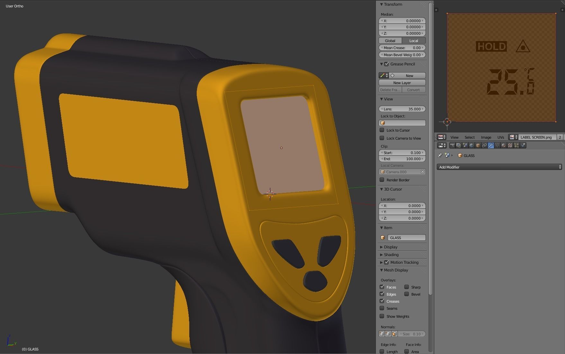Uncheck the Faces overlay

point(382,287)
